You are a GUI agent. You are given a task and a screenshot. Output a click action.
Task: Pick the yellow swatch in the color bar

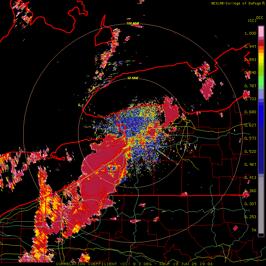tap(261, 58)
